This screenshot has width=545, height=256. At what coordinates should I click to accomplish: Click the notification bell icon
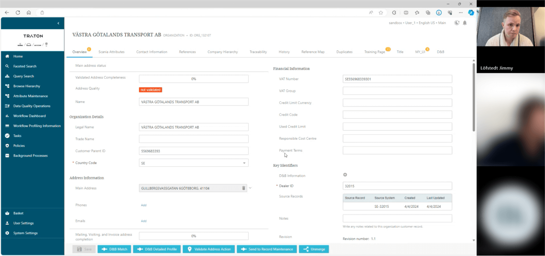465,23
